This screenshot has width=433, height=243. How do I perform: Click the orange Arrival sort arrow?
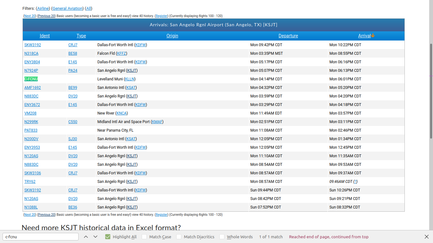[373, 35]
